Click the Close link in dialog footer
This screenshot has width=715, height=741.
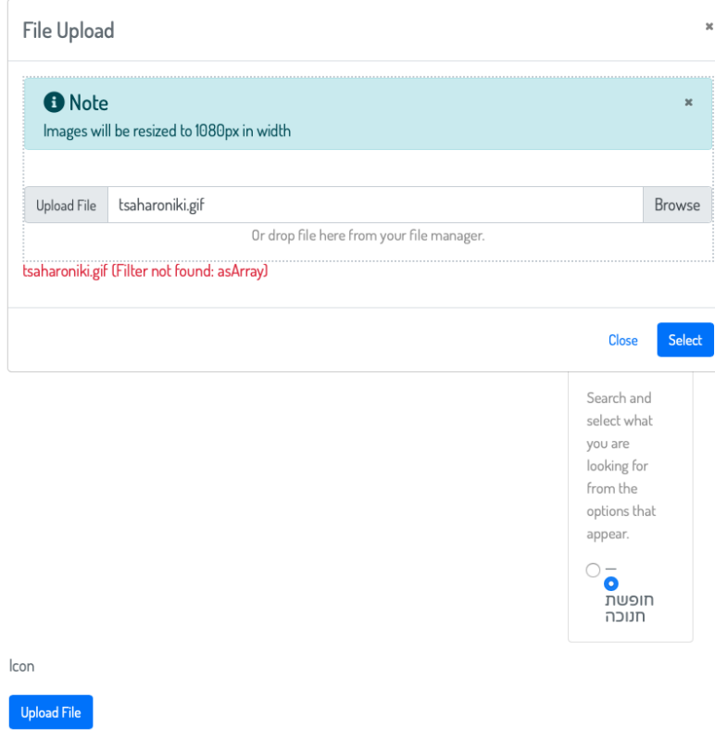(623, 340)
